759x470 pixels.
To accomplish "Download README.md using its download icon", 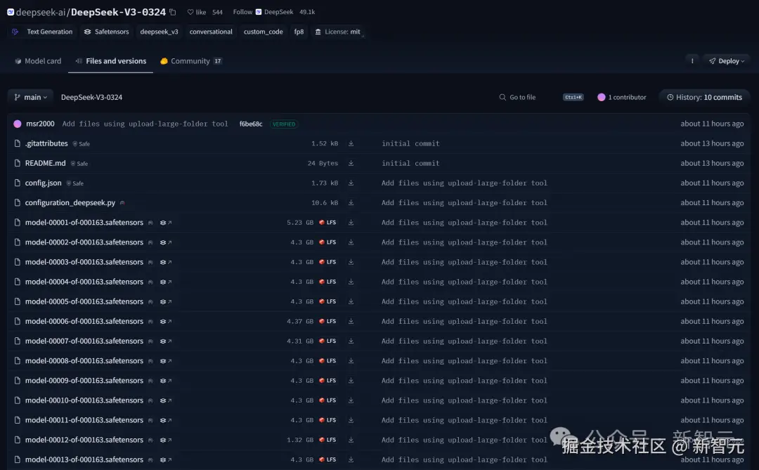I will (351, 164).
